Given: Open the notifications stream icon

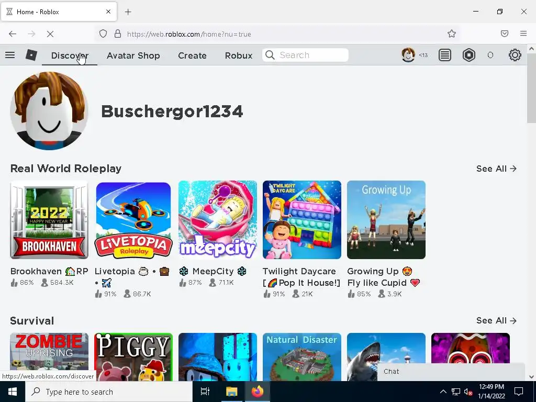Looking at the screenshot, I should [x=445, y=55].
